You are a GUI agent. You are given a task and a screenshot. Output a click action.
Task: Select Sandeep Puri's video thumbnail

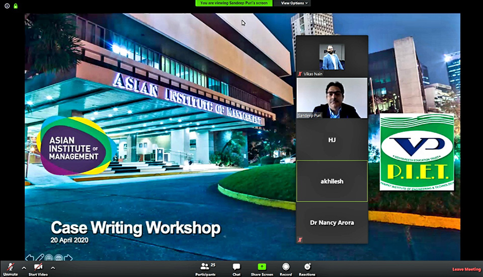(332, 98)
